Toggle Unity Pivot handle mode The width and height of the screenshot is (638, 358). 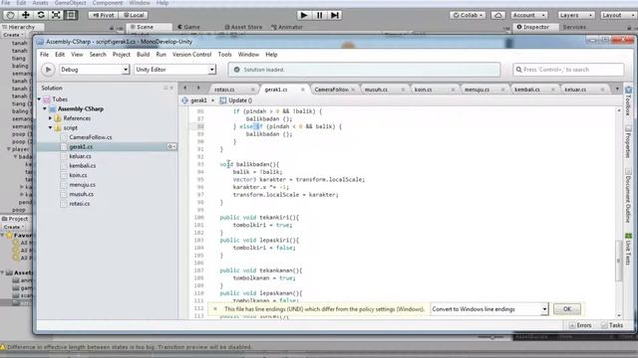point(103,15)
